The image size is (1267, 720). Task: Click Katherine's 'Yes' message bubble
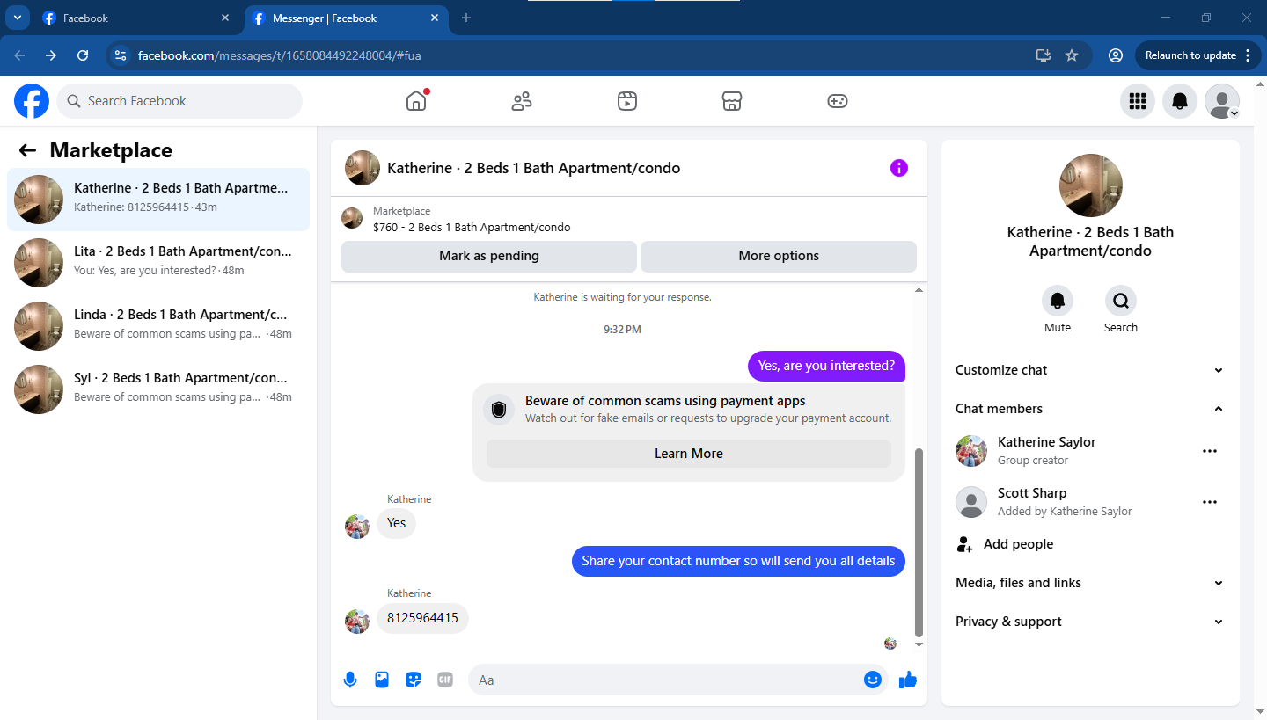pos(396,523)
